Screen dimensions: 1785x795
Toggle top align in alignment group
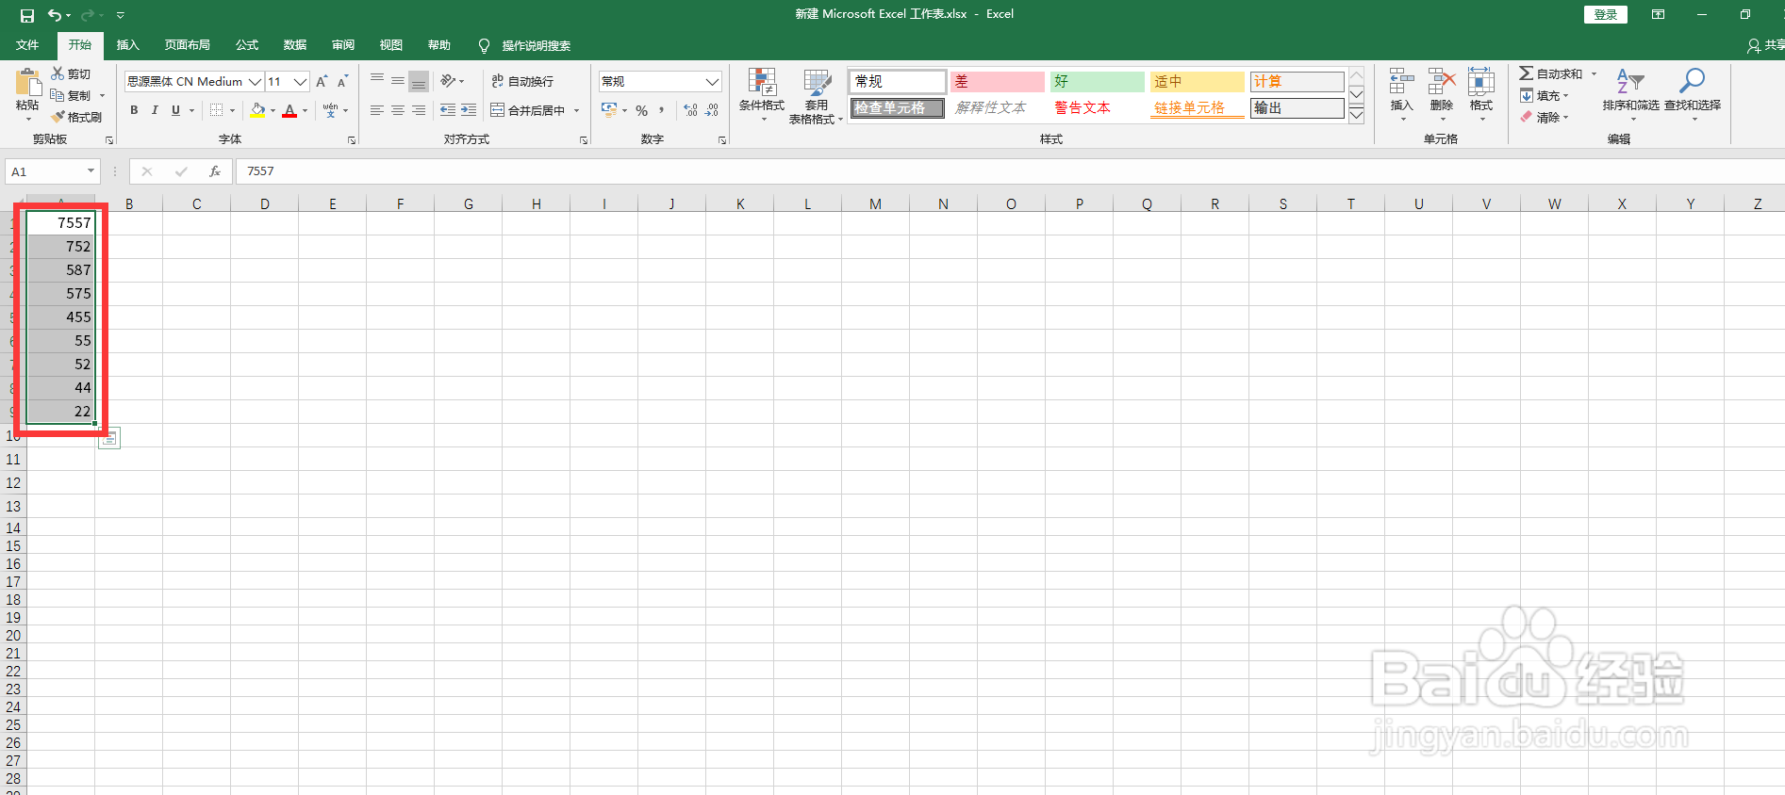pos(377,81)
